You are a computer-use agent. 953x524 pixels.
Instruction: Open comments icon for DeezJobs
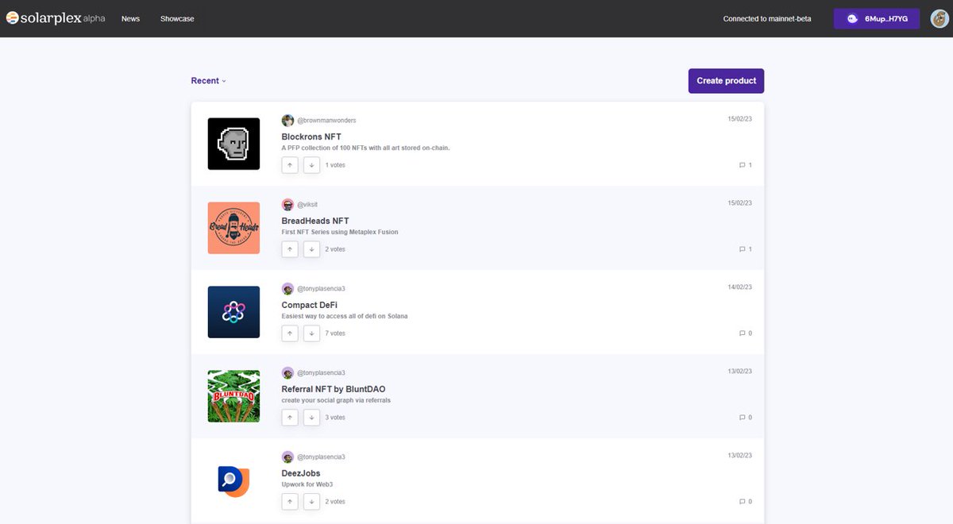743,502
